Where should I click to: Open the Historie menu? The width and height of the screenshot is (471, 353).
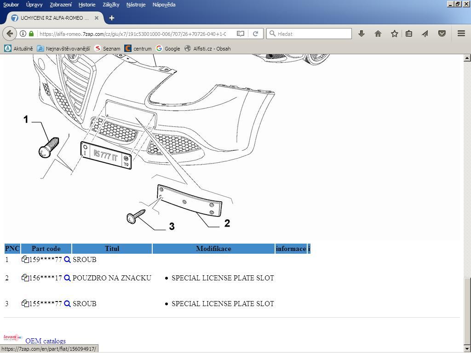(x=87, y=5)
